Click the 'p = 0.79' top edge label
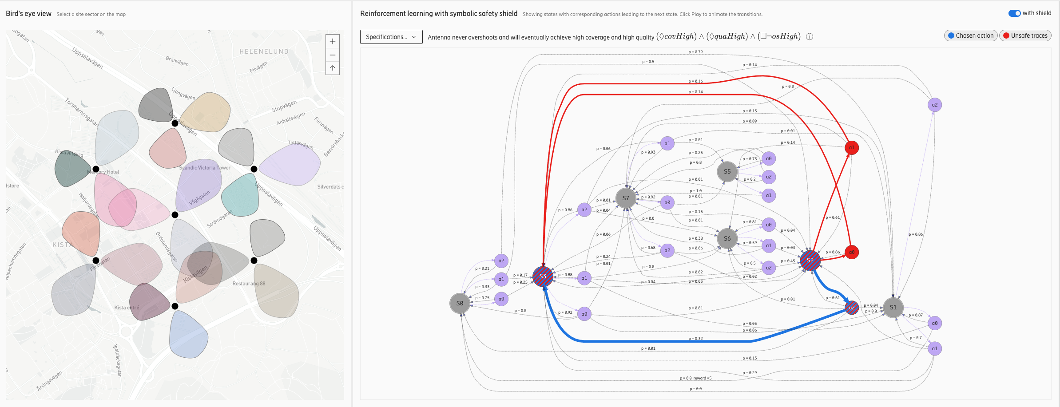The width and height of the screenshot is (1060, 407). 695,52
